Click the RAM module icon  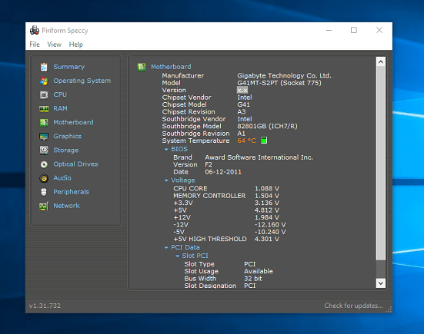click(x=44, y=108)
